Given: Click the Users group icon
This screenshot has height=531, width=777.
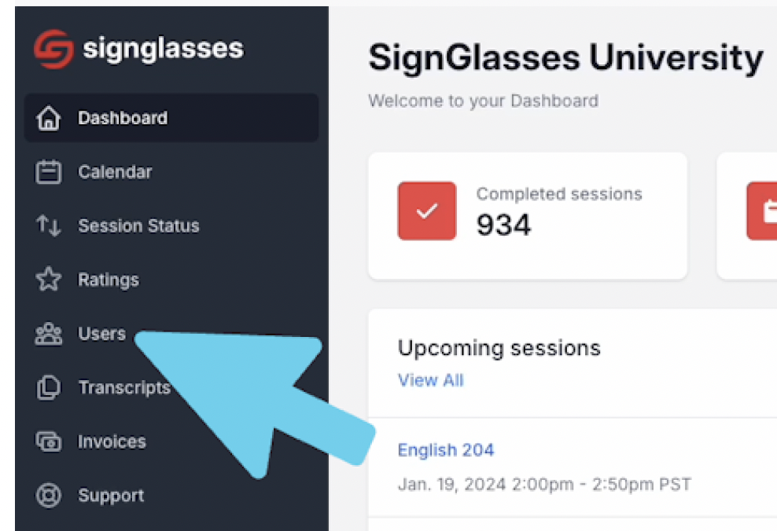Looking at the screenshot, I should click(48, 334).
